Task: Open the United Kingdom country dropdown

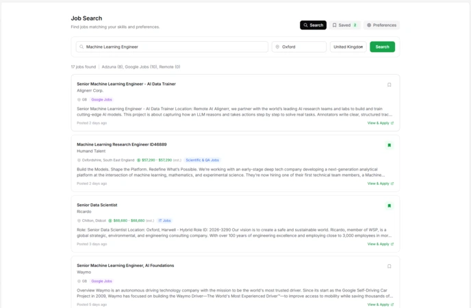Action: [348, 47]
